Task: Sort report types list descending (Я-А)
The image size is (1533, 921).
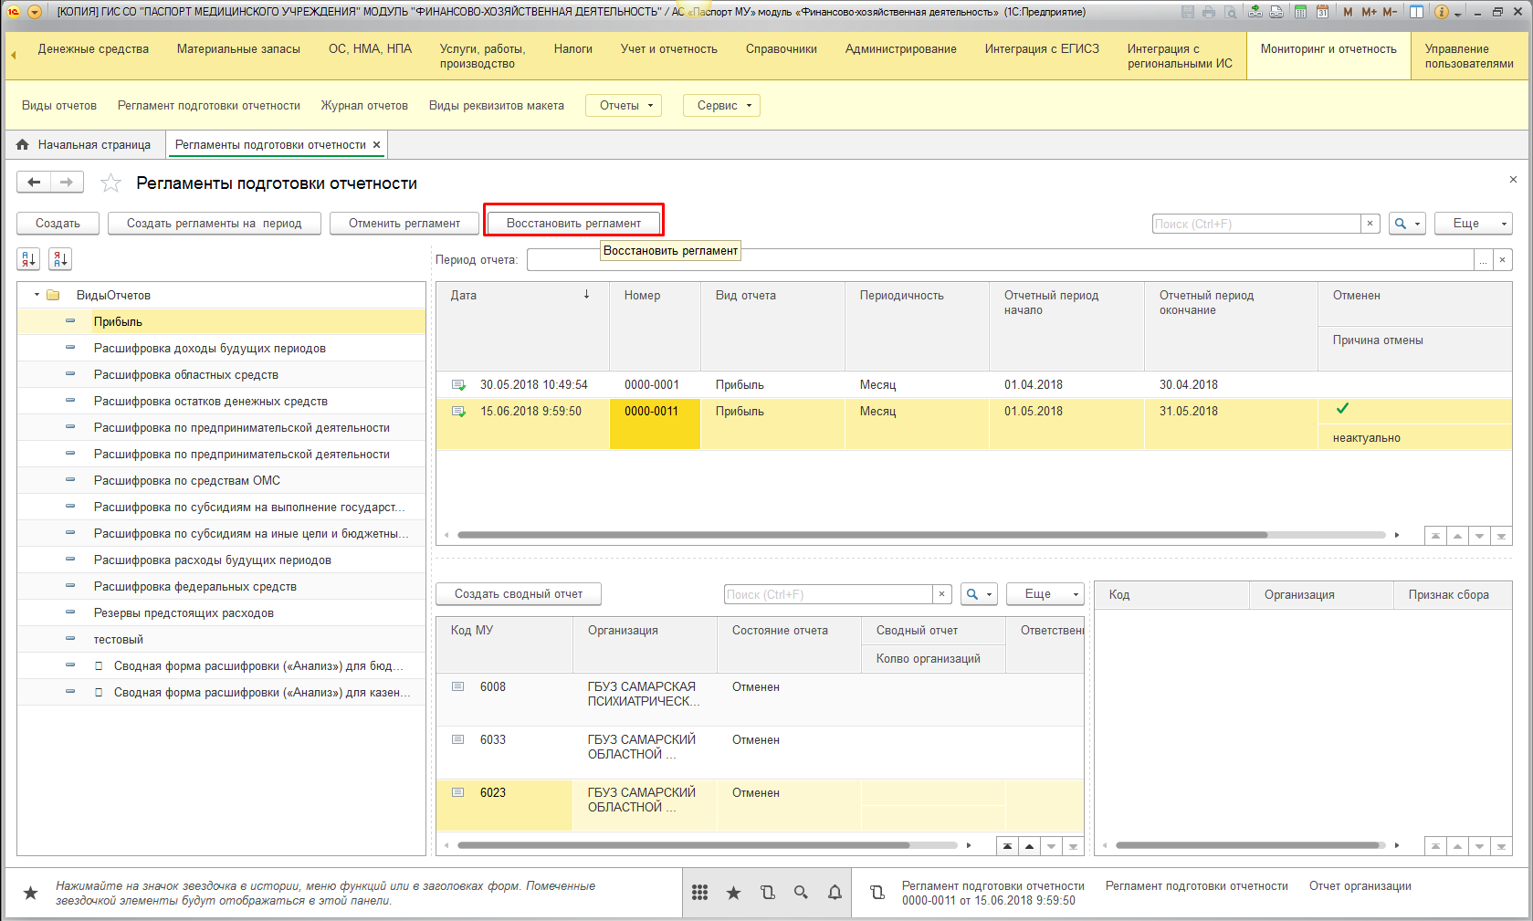Action: tap(60, 259)
